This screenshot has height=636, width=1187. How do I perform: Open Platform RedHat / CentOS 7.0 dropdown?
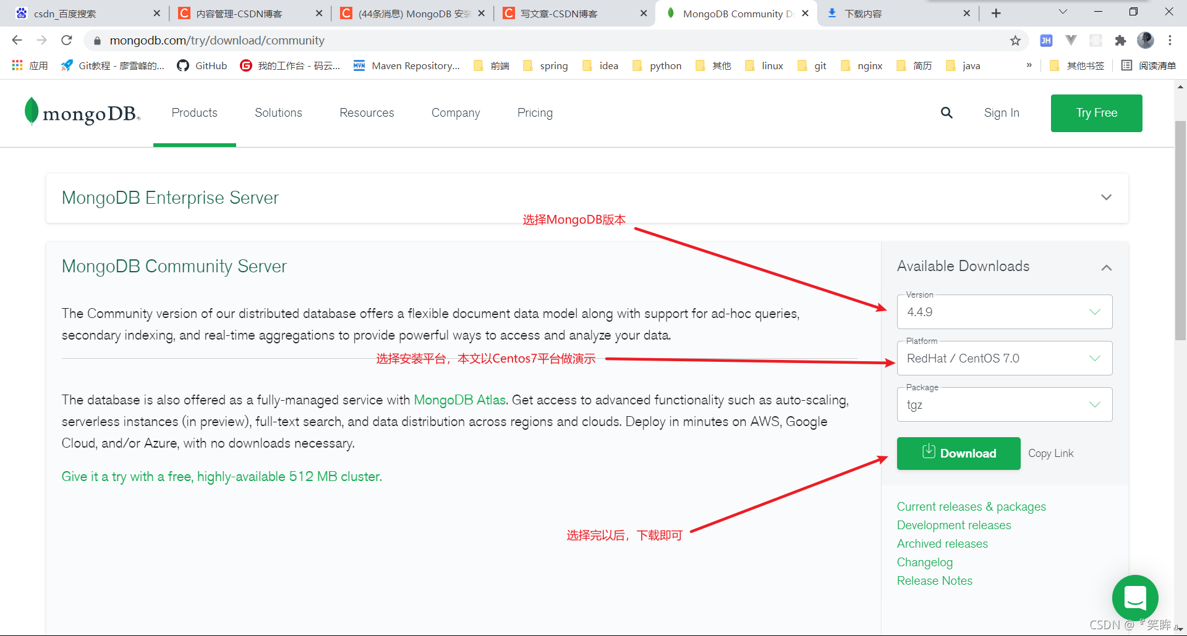coord(1005,358)
